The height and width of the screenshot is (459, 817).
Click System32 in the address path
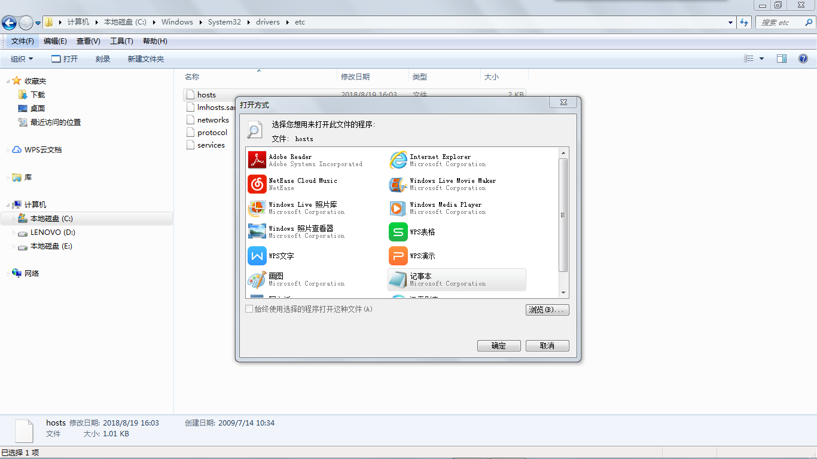224,22
